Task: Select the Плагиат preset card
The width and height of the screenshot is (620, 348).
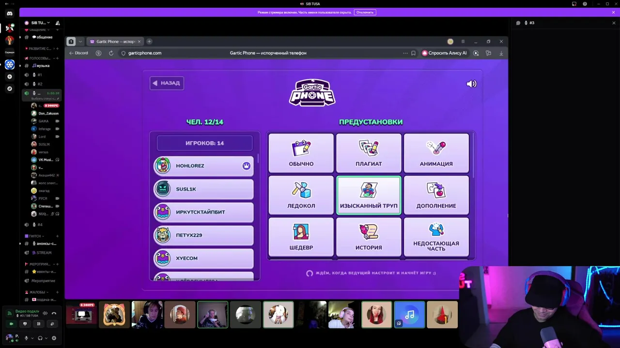Action: 369,153
